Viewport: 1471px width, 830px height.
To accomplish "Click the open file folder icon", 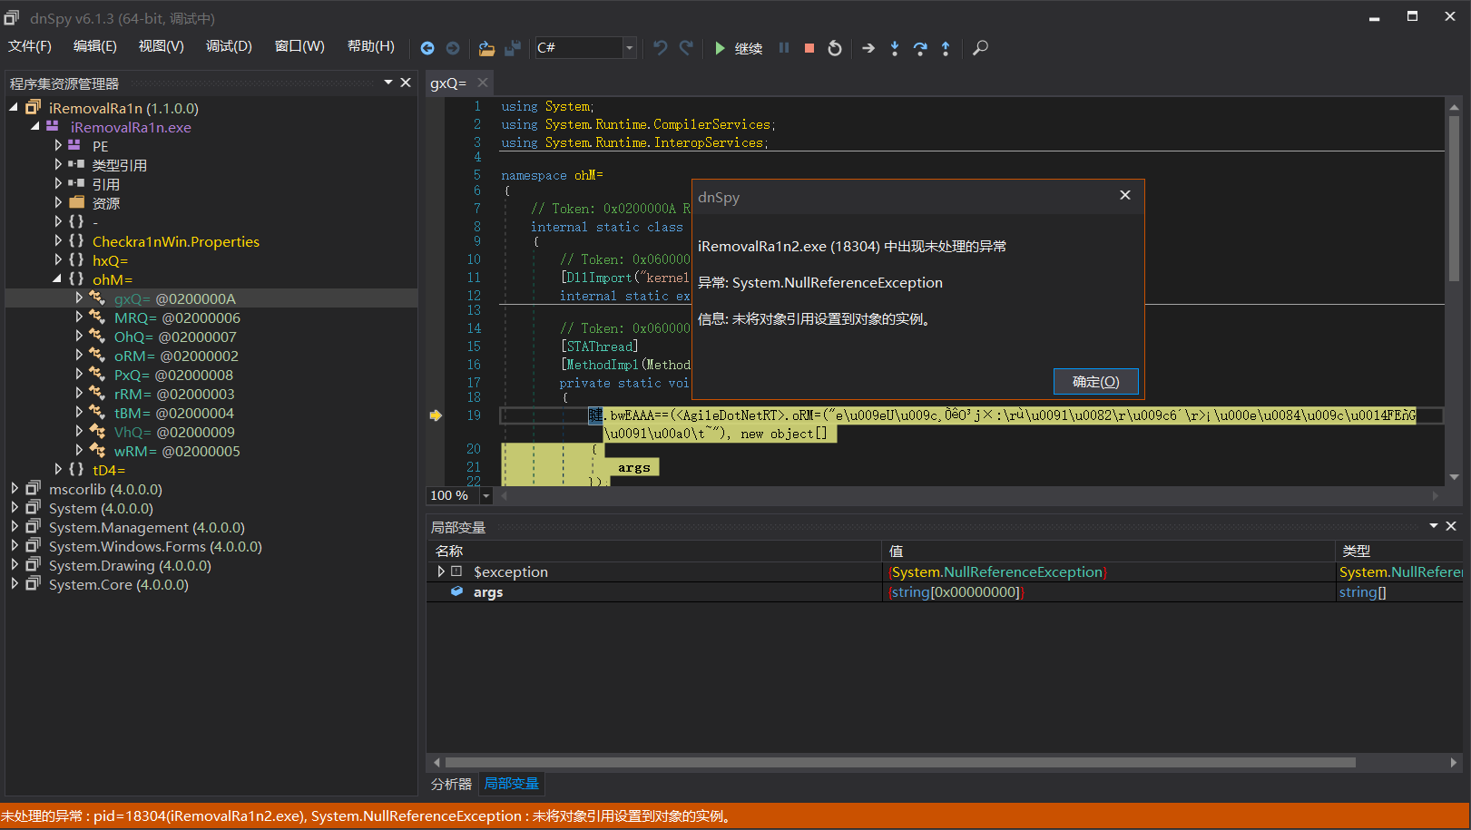I will (486, 48).
